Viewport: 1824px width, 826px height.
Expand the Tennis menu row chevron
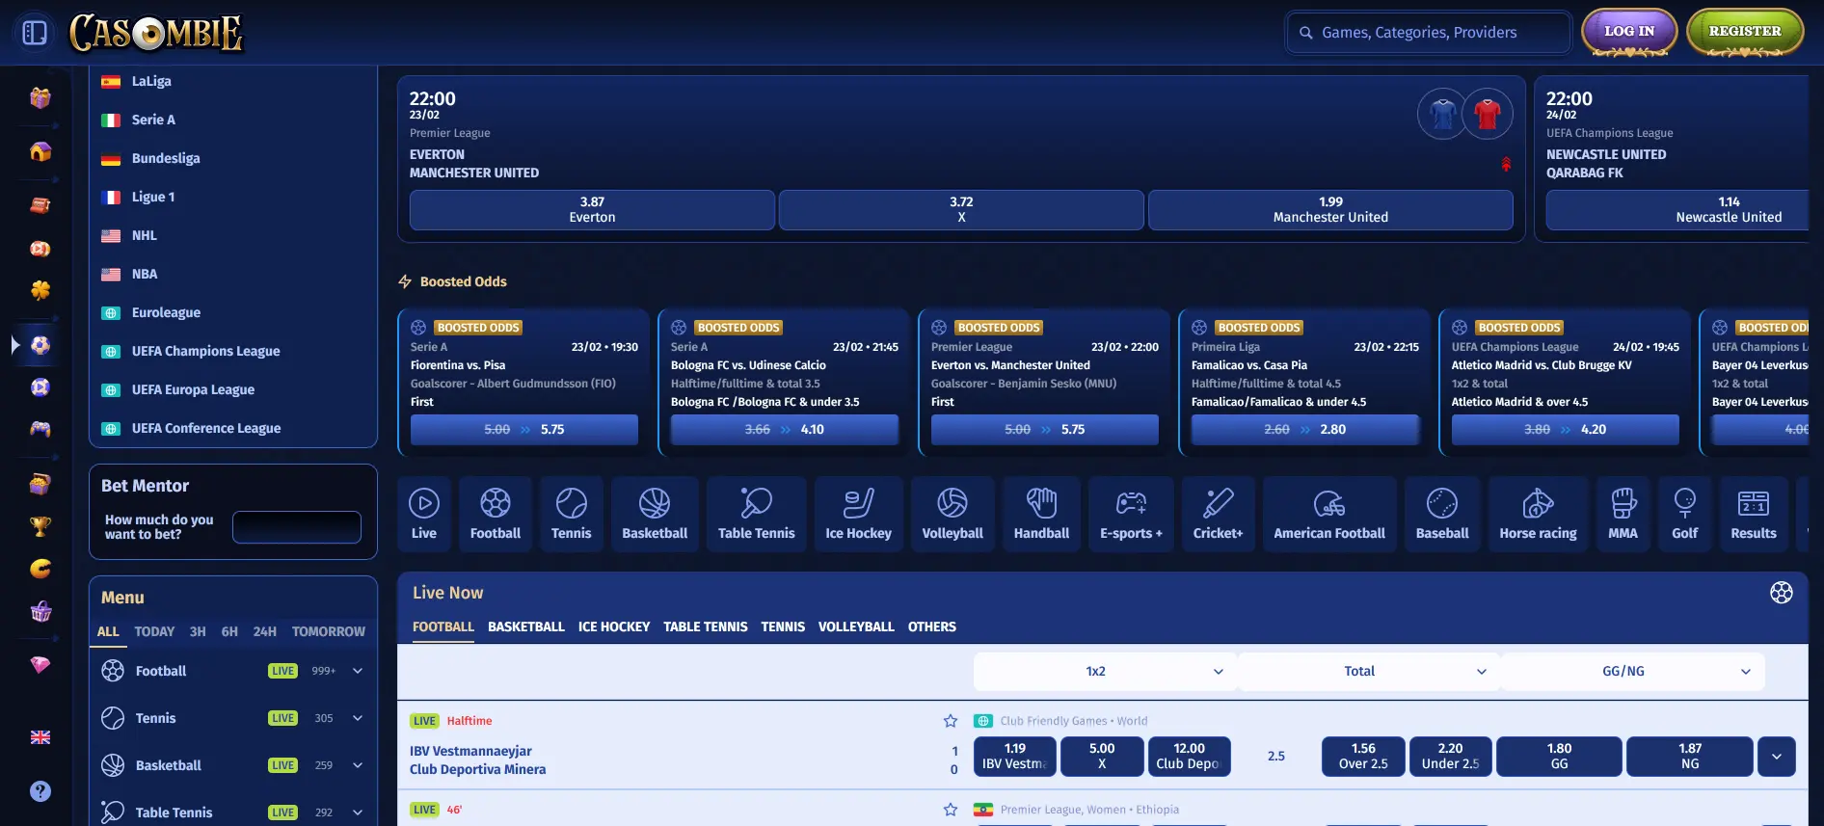[358, 718]
